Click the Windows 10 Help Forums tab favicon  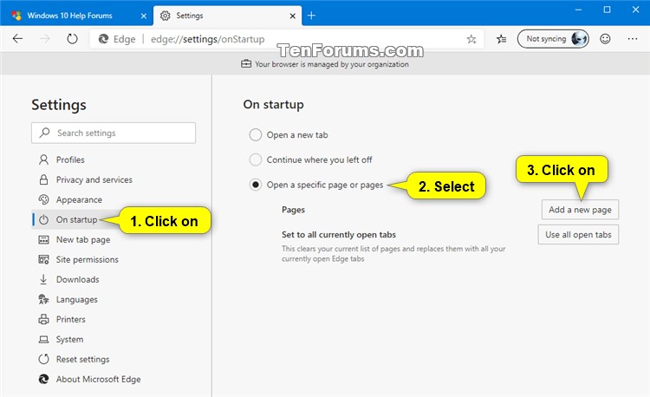tap(16, 16)
